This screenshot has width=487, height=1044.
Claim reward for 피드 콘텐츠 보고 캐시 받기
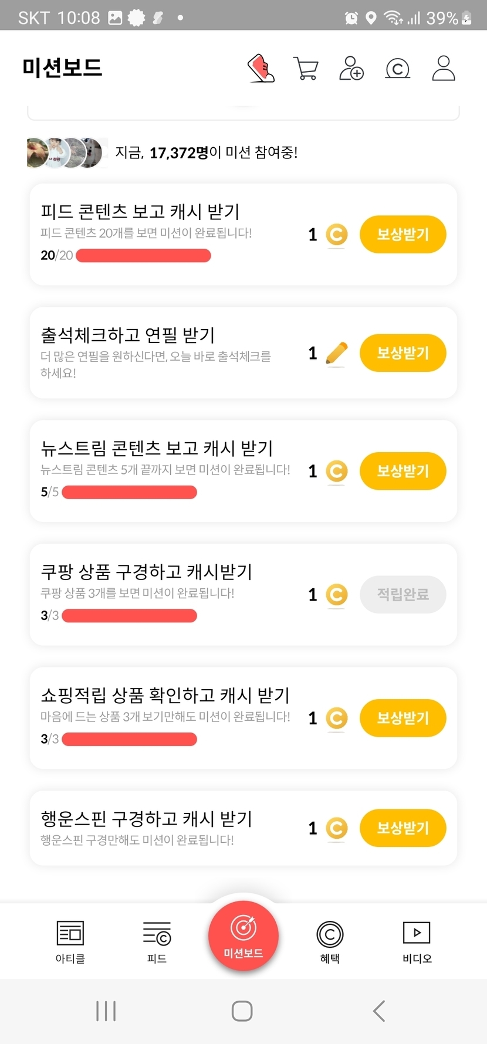coord(403,235)
